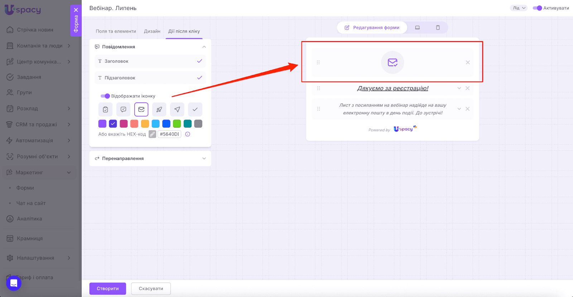The height and width of the screenshot is (297, 573).
Task: Click the form title 'Вебінар. Липень'
Action: pos(113,8)
